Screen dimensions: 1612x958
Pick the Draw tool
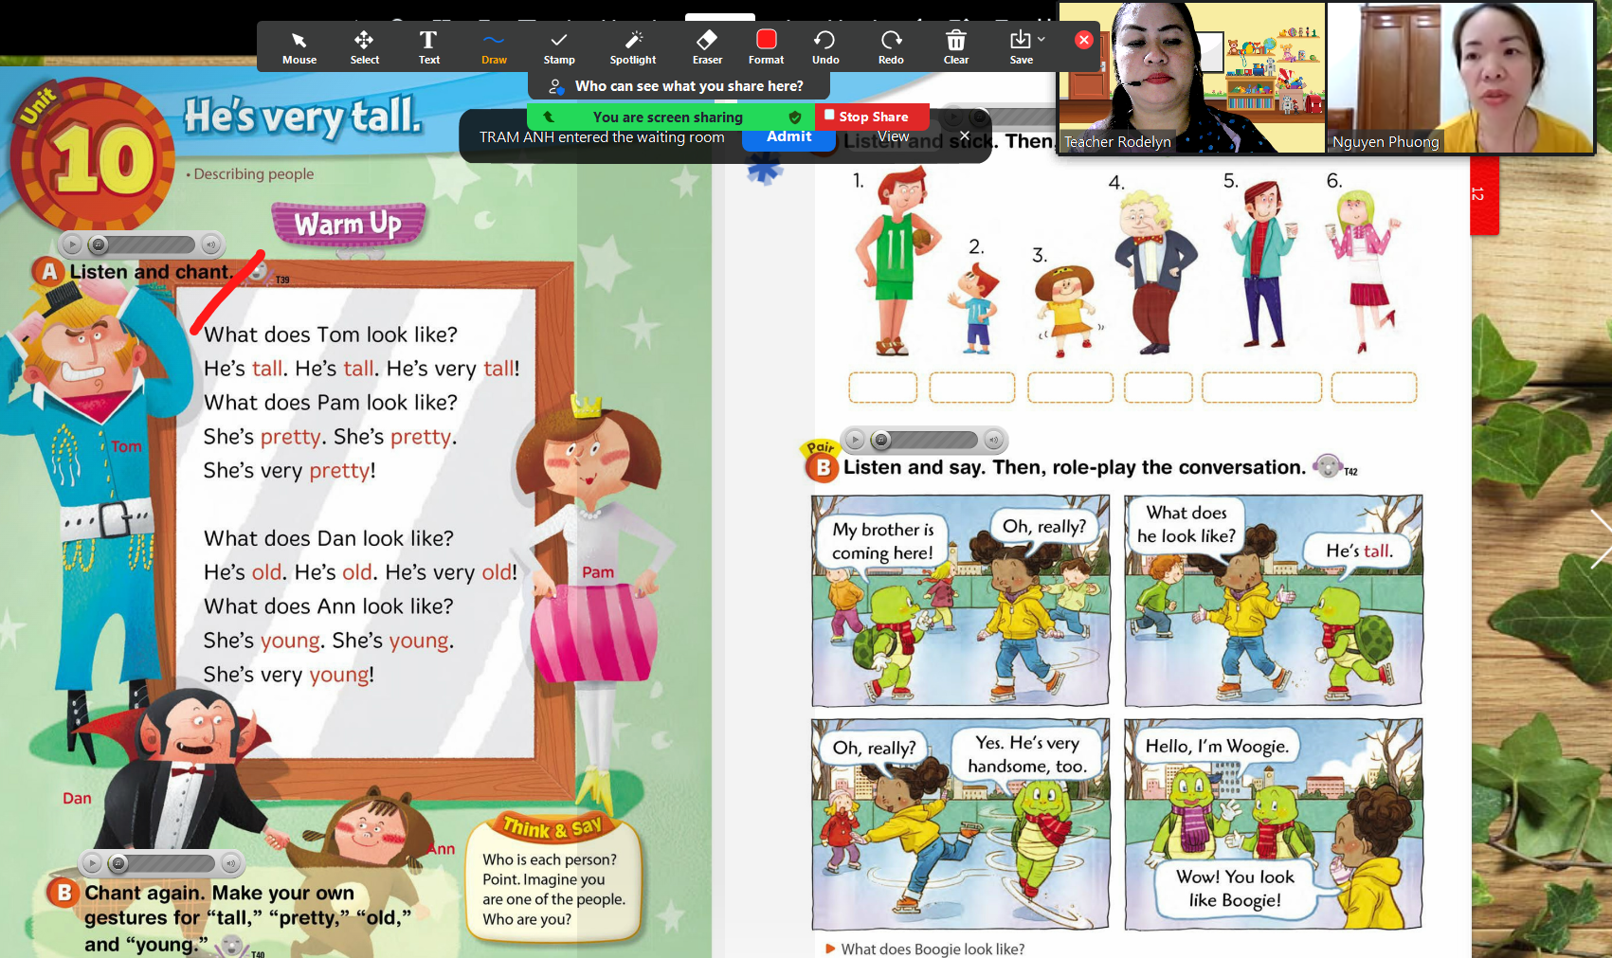tap(494, 47)
